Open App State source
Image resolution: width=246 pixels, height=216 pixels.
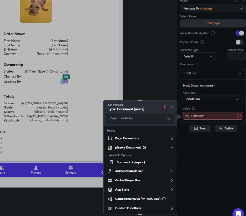click(140, 190)
